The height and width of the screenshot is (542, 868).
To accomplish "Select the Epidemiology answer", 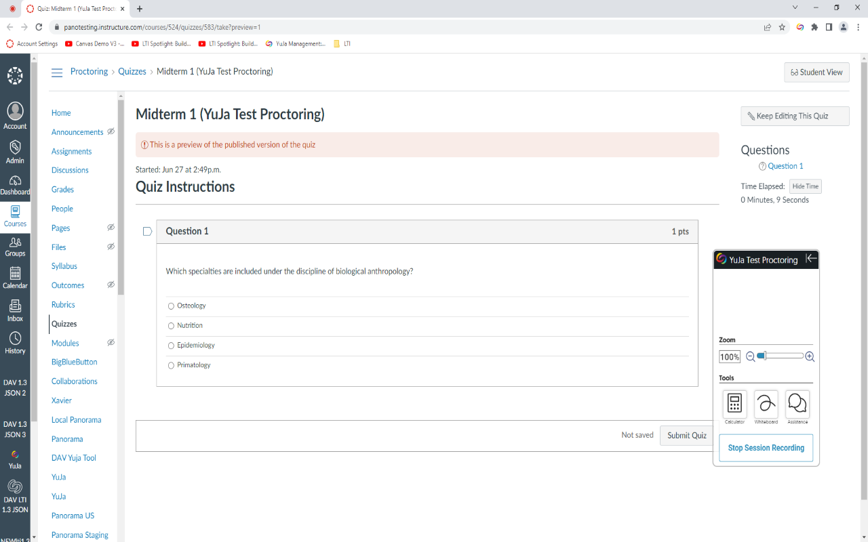I will [x=171, y=346].
